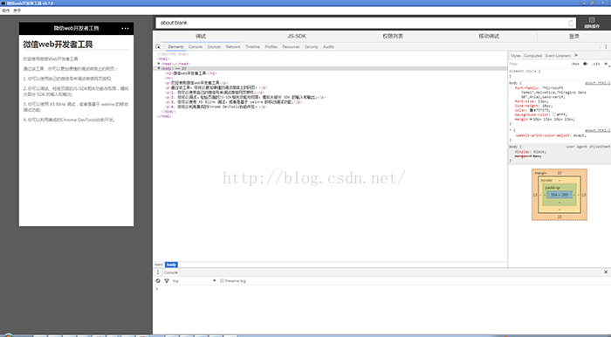This screenshot has width=611, height=337.
Task: Open the about.html:1 link beside body rule
Action: point(597,83)
